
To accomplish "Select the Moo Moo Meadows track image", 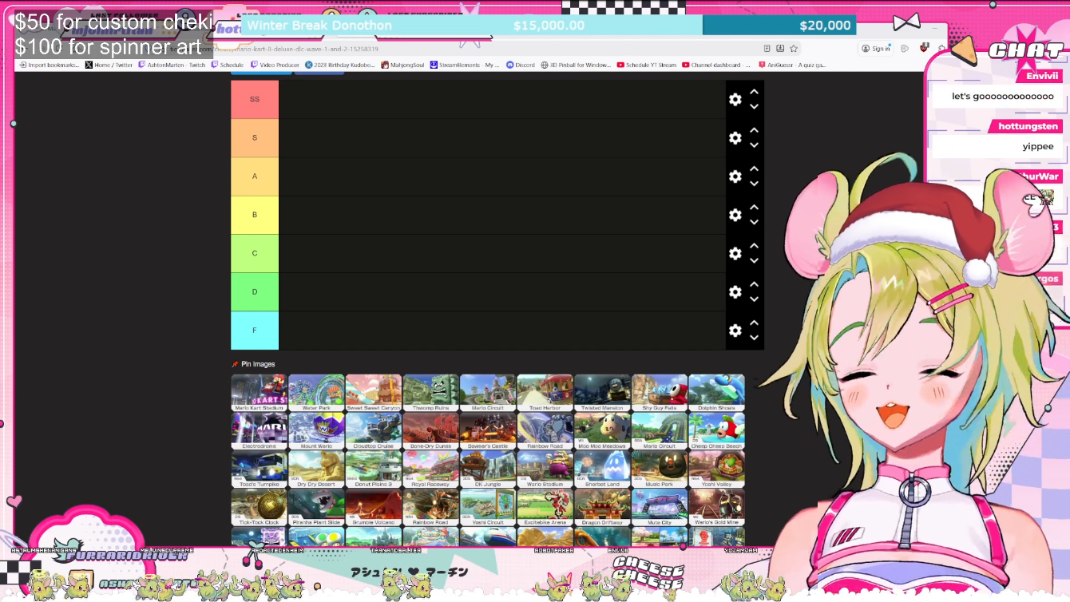I will coord(602,431).
